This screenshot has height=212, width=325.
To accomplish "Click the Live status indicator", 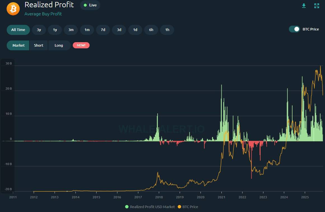I will [x=90, y=5].
